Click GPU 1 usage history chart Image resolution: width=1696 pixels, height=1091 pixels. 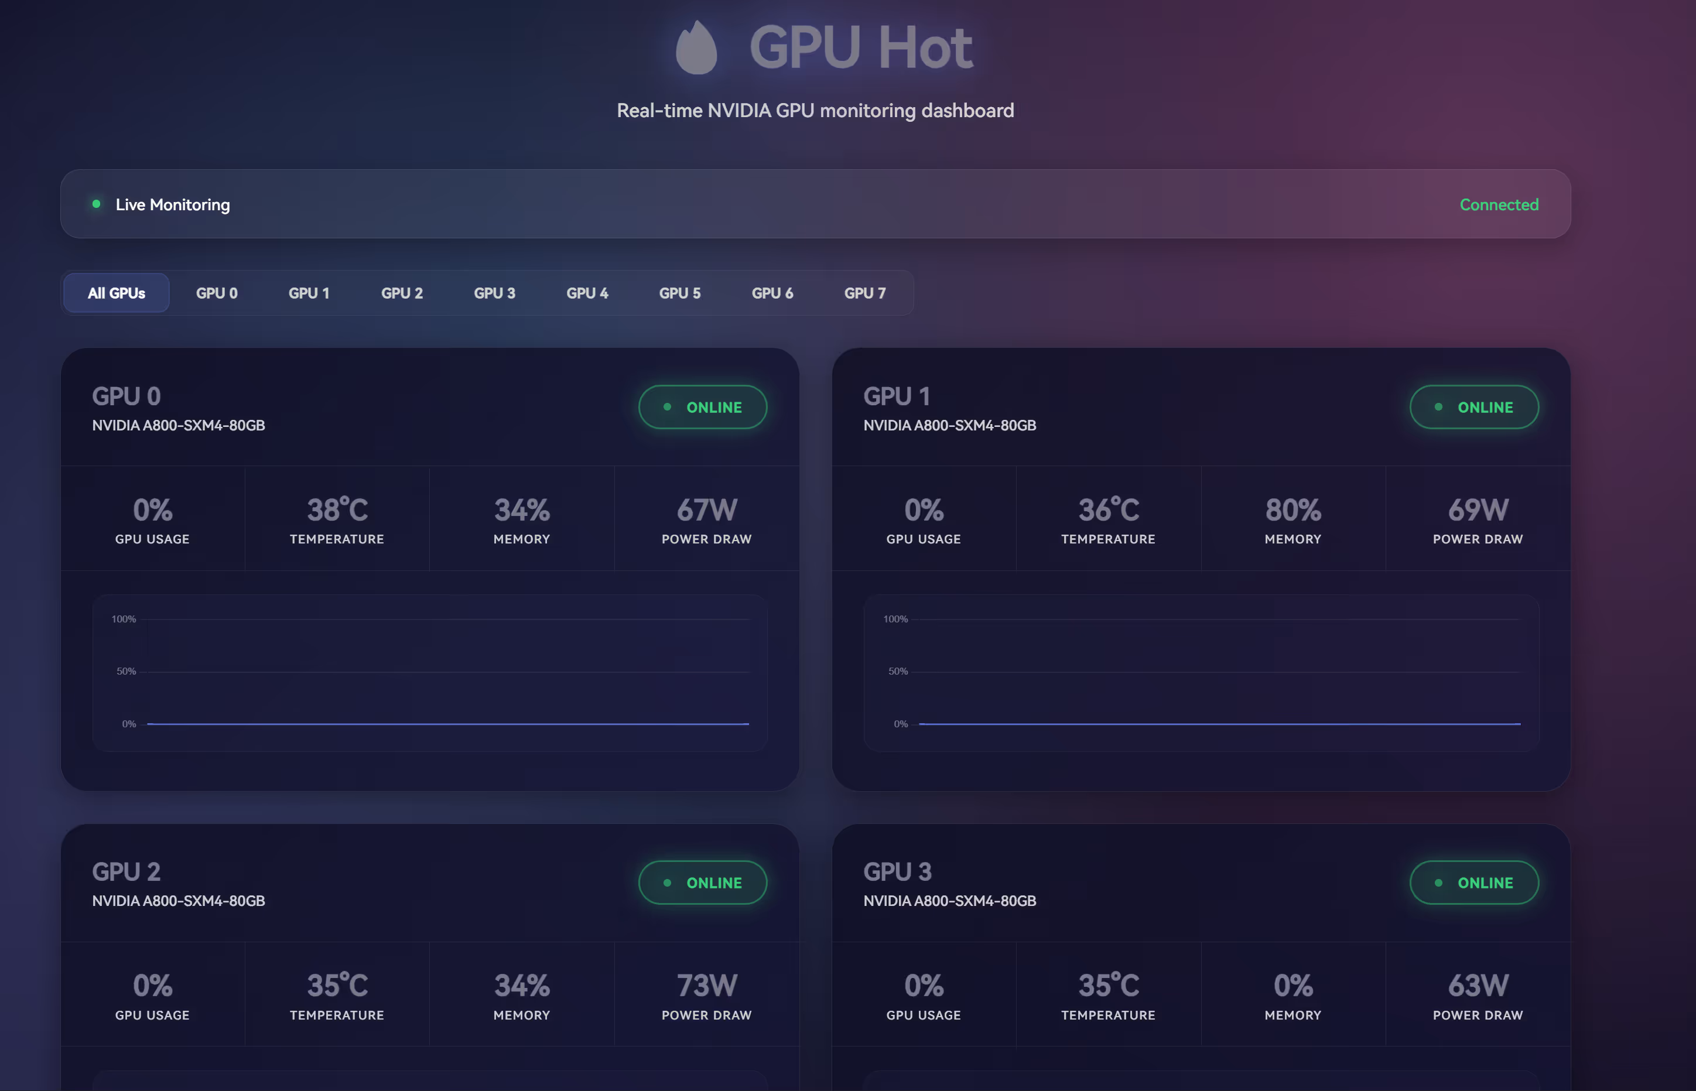tap(1201, 673)
